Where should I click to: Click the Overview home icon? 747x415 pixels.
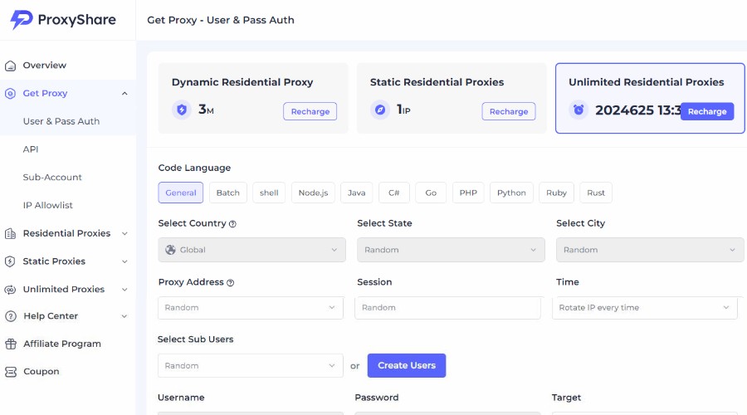tap(11, 66)
